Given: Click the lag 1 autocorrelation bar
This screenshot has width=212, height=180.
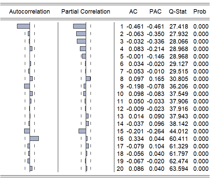Looking at the screenshot, I should pyautogui.click(x=23, y=26).
